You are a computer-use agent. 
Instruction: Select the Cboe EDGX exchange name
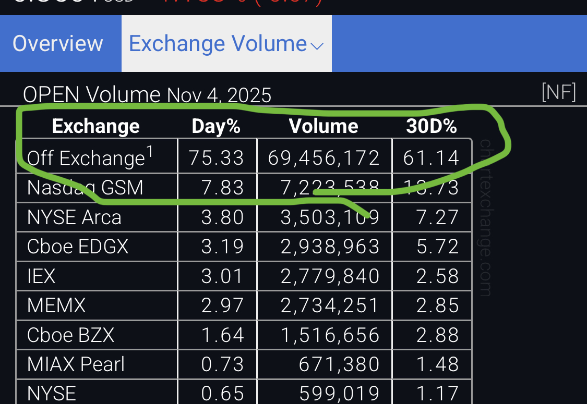(78, 246)
